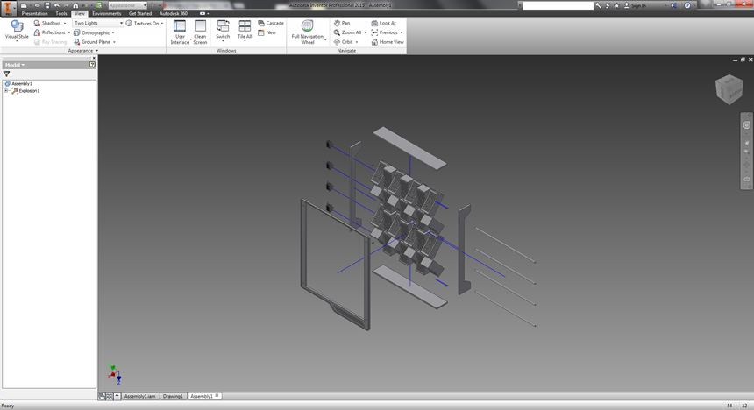The width and height of the screenshot is (754, 410).
Task: Click the Sign In link
Action: 638,5
